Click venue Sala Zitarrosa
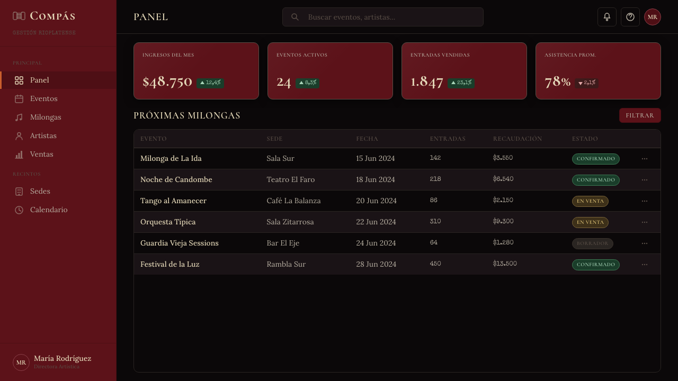 (290, 222)
